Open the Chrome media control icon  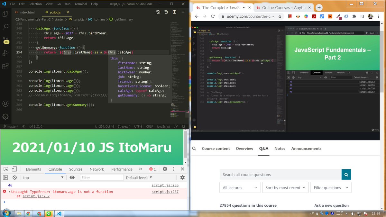click(362, 16)
